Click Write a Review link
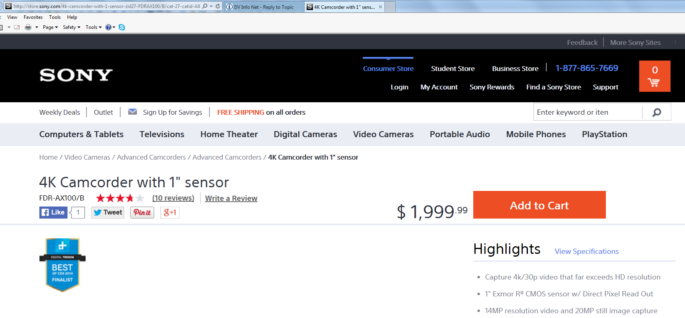The image size is (685, 318). [231, 198]
